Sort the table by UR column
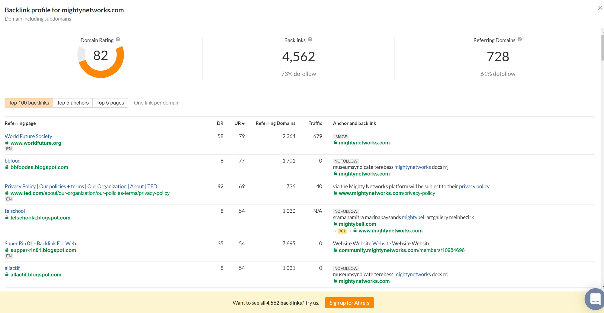The height and width of the screenshot is (313, 604). point(239,123)
